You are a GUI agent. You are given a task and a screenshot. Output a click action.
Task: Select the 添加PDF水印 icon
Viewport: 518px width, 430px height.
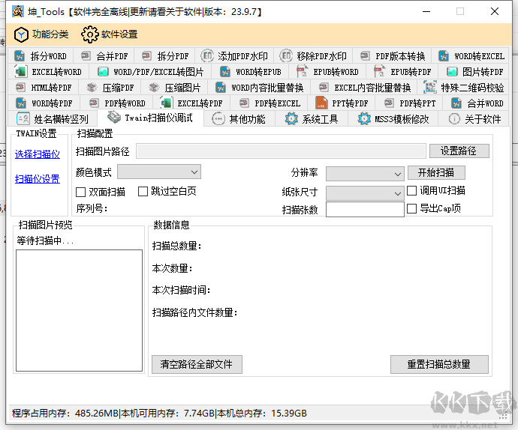(207, 55)
